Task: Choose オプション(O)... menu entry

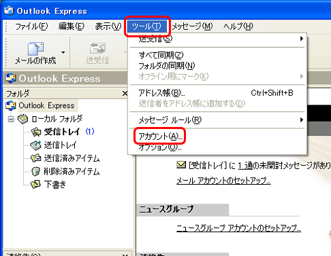Action: tap(160, 147)
